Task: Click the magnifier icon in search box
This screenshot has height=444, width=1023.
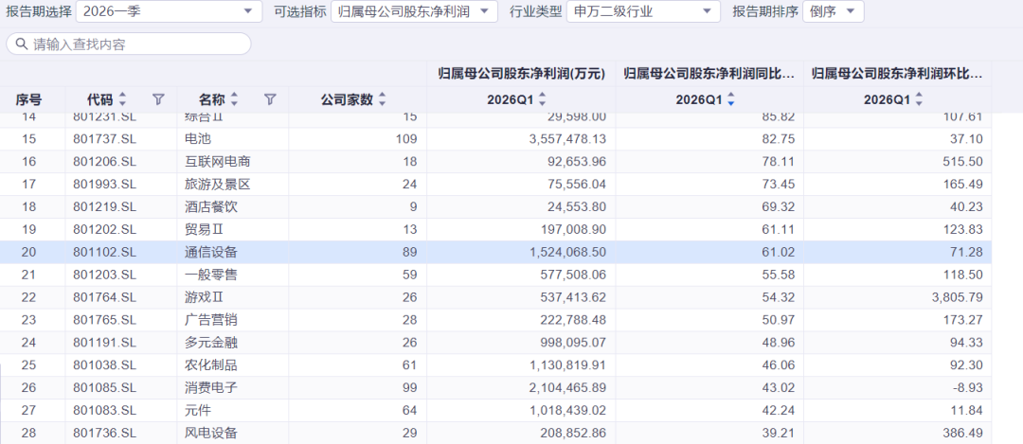Action: 22,44
